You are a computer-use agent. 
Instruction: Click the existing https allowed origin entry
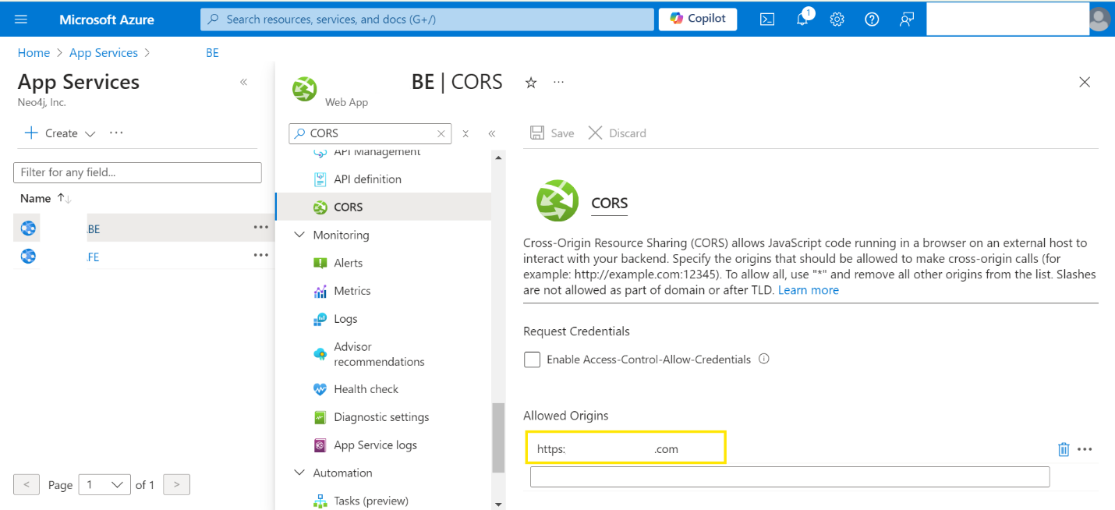pyautogui.click(x=626, y=448)
